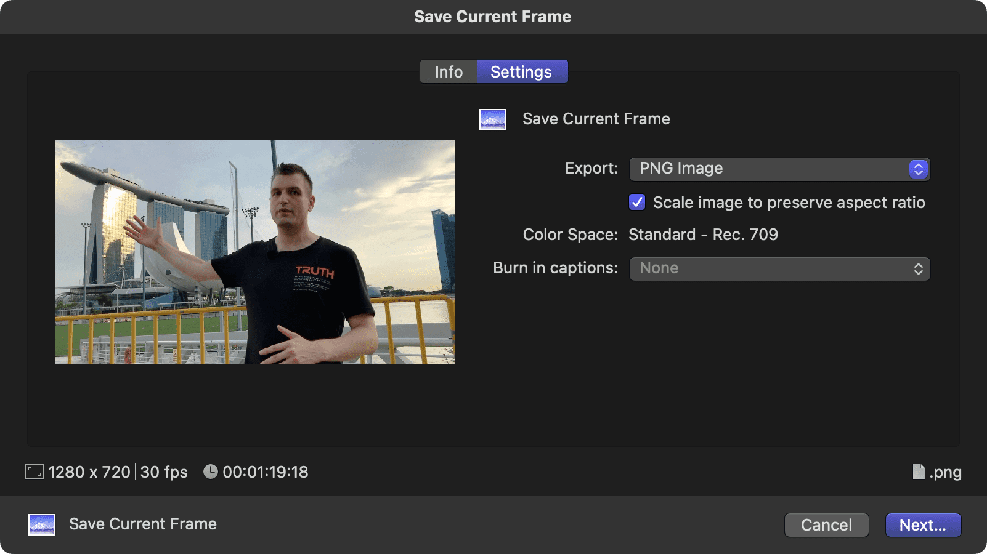Click the .png file extension label
This screenshot has width=987, height=554.
pos(946,472)
